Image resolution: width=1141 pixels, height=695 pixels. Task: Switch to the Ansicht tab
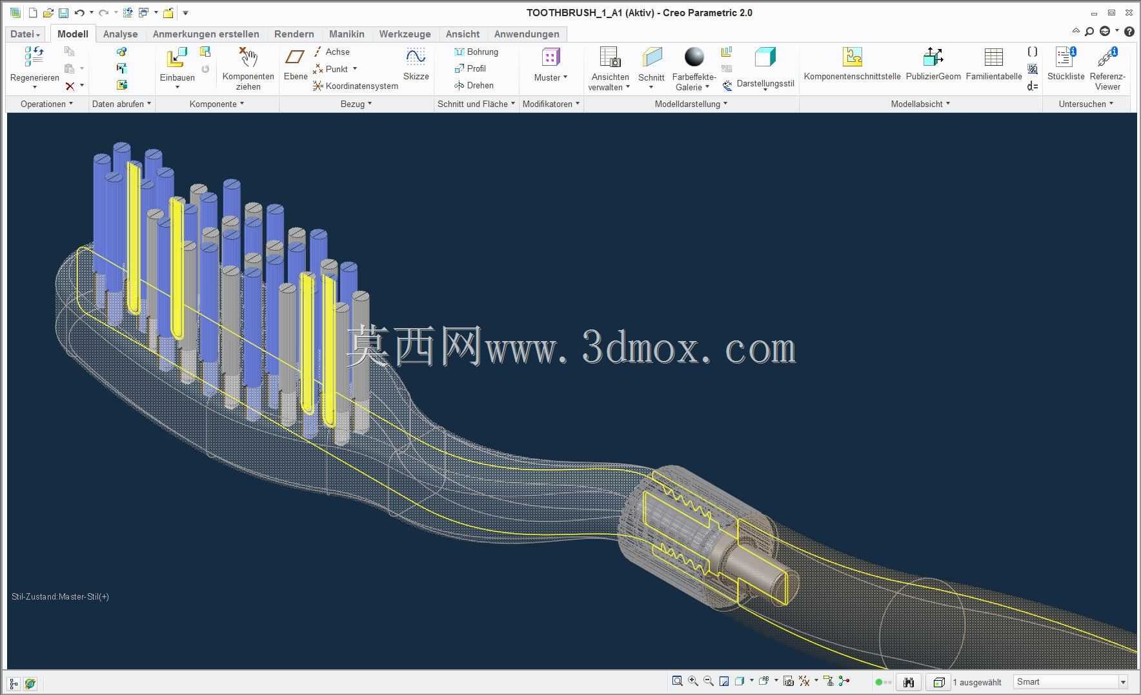(x=463, y=34)
